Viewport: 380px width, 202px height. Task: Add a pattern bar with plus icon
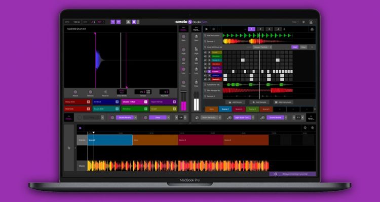(284, 29)
